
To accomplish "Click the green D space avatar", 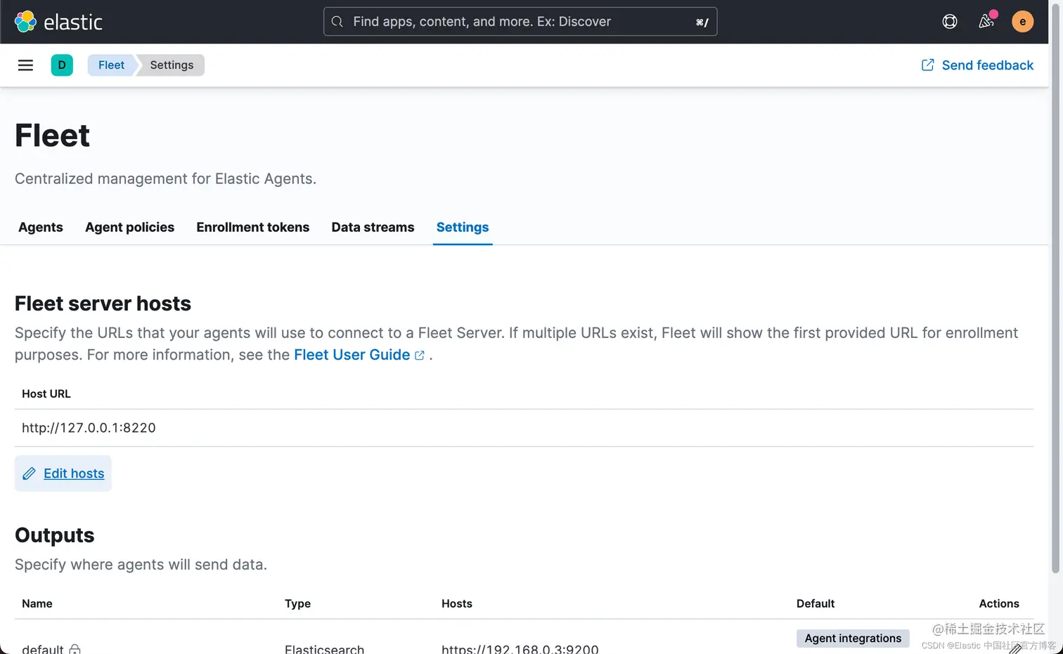I will click(x=62, y=65).
